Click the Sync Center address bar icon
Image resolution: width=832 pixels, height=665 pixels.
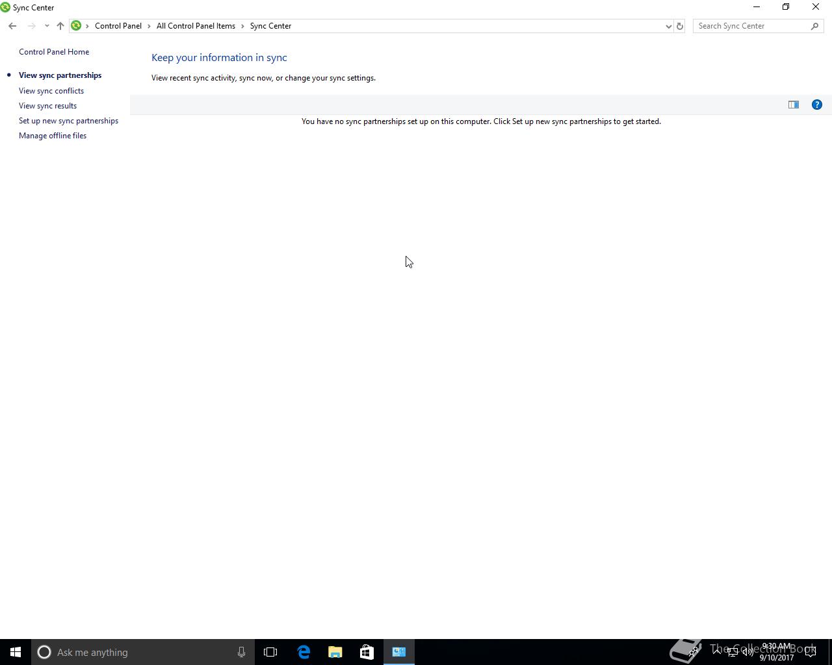click(76, 26)
